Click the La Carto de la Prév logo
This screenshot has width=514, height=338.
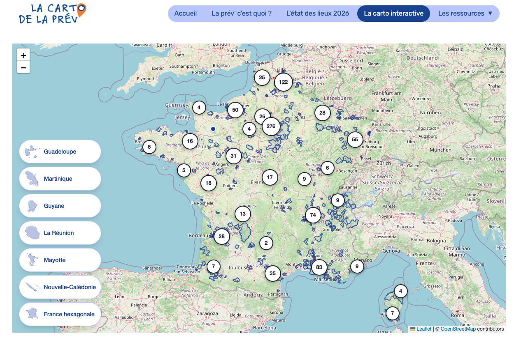[x=53, y=14]
